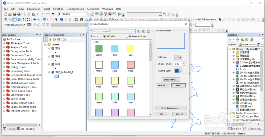Screen dimensions: 266x137
Task: Go back to previous extent blue arrow
Action: 34,19
